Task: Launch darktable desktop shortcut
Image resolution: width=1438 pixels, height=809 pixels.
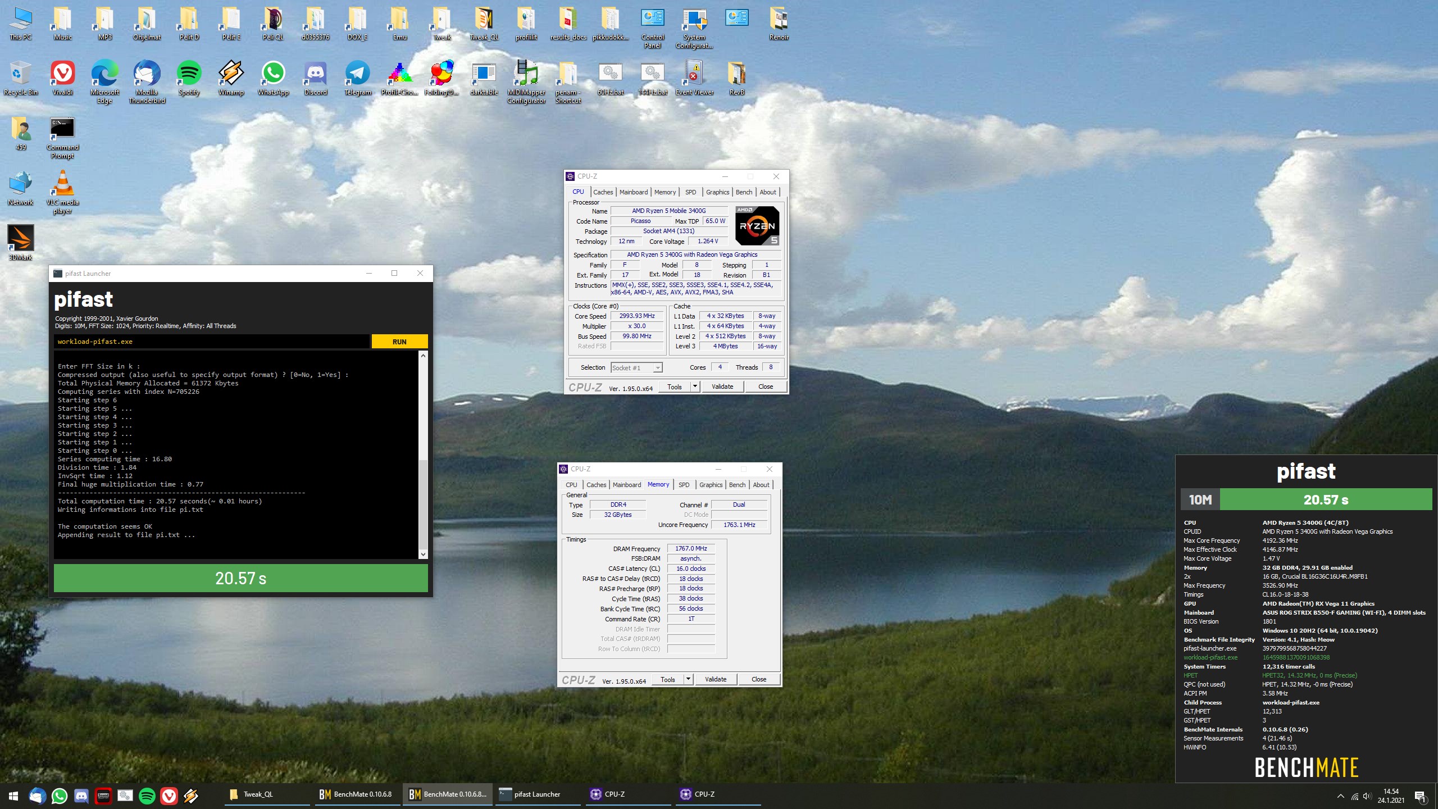Action: click(484, 78)
